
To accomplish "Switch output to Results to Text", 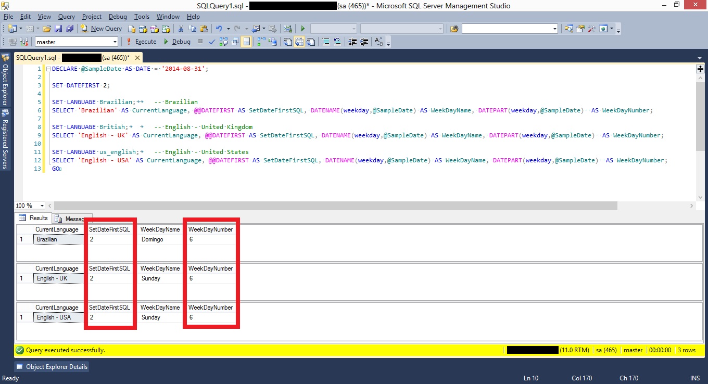I will [287, 42].
